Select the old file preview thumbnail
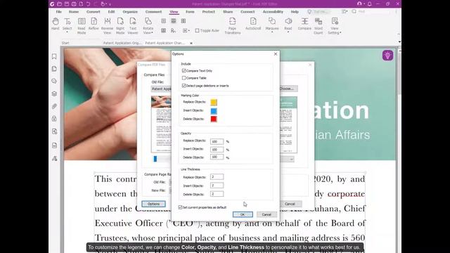Viewport: 450px width, 253px height. 161,124
